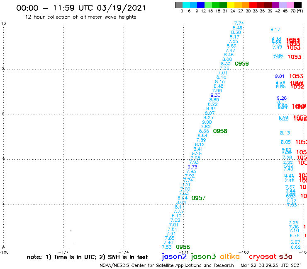Click the 'cryosat' satellite legend label
307x269 pixels.
[x=263, y=257]
